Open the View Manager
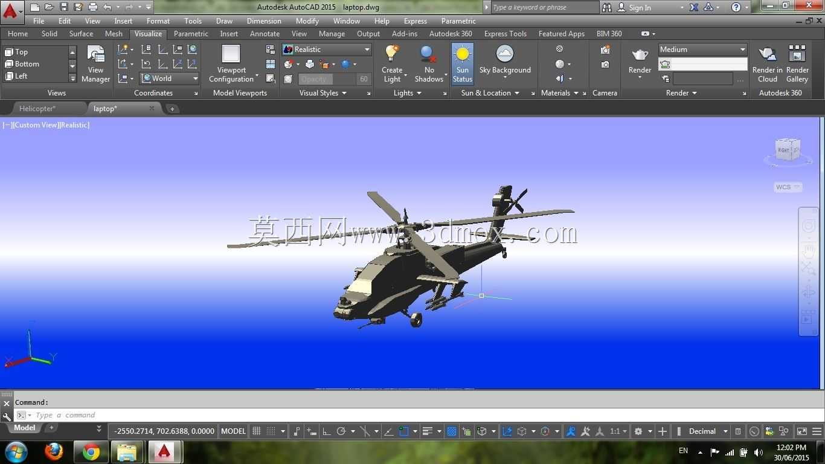 click(95, 63)
